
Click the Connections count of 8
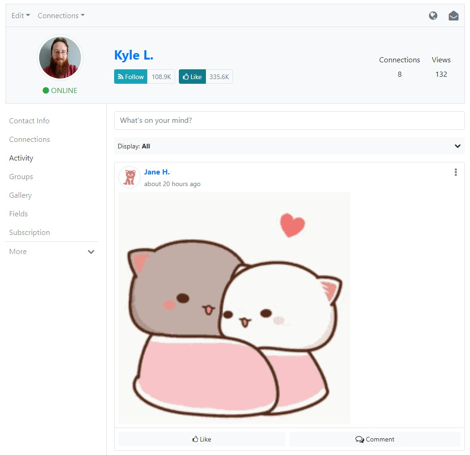[x=400, y=74]
